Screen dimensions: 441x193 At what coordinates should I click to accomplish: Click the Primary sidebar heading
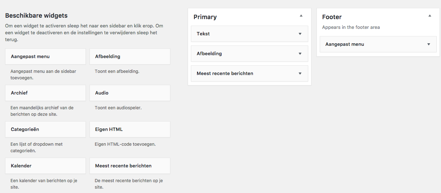(205, 17)
